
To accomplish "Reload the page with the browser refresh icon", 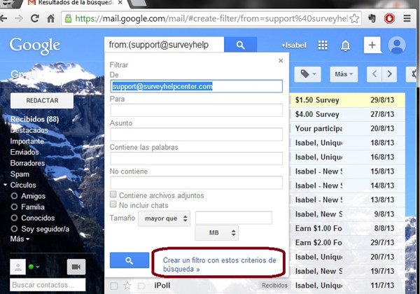I will click(x=34, y=18).
